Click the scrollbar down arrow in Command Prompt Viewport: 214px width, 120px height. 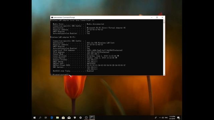click(x=164, y=74)
